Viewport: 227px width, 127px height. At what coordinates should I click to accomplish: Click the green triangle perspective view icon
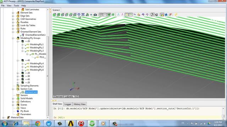[87, 14]
